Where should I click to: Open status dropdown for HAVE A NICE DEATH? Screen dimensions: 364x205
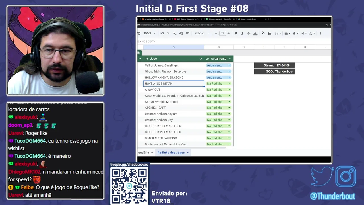pos(229,83)
